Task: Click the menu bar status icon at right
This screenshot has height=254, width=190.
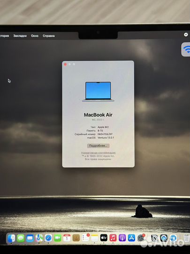Action: pos(186,34)
